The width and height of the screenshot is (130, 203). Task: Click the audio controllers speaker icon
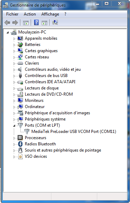[20, 69]
